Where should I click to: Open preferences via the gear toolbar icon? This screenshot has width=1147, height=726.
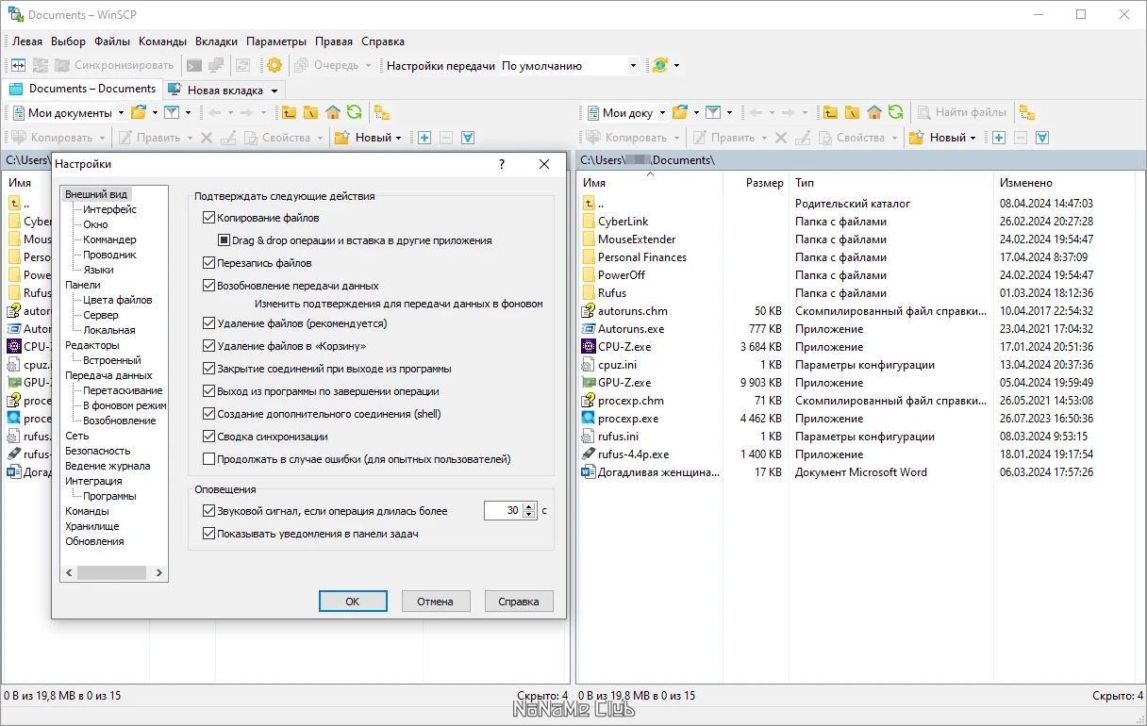[x=274, y=65]
